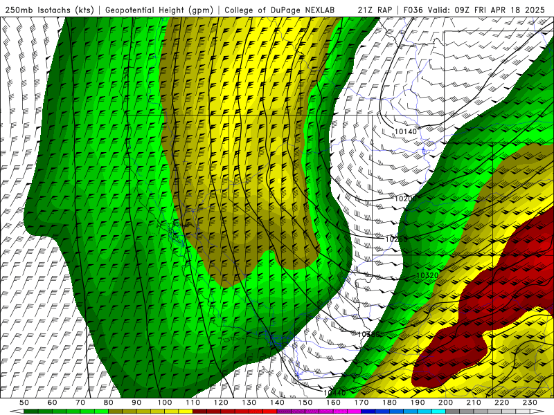Click the 210 tick label on the color scale

(x=474, y=403)
